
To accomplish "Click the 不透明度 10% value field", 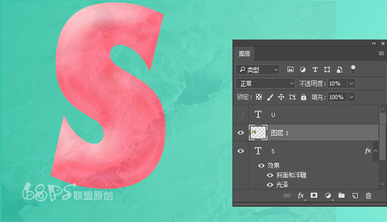I will pyautogui.click(x=338, y=83).
